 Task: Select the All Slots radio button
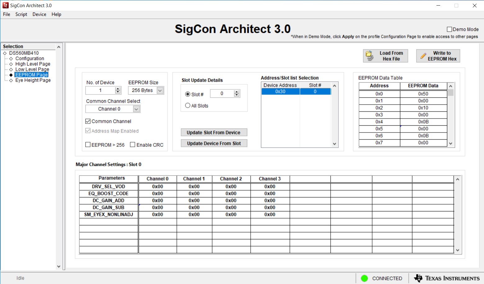[x=188, y=106]
